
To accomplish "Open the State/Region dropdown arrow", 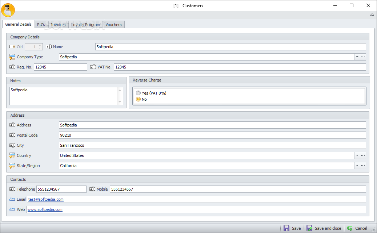I will pos(357,166).
